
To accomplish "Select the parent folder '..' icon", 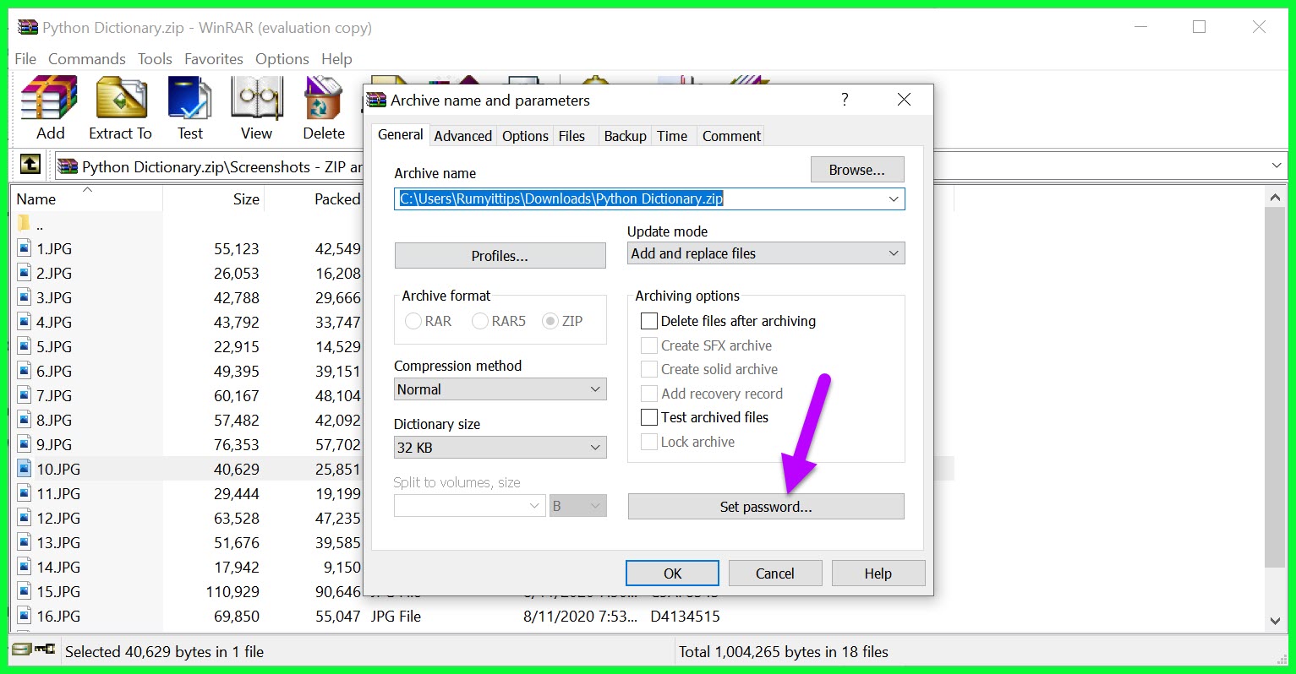I will tap(24, 224).
